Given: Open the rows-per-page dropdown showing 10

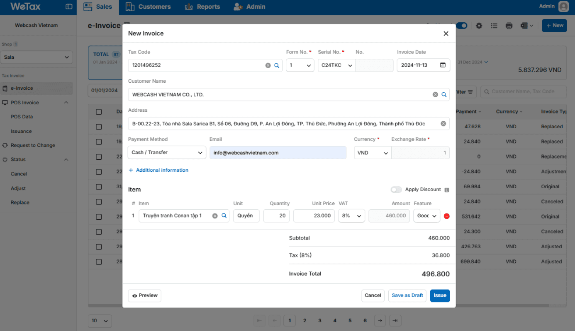Looking at the screenshot, I should 100,321.
